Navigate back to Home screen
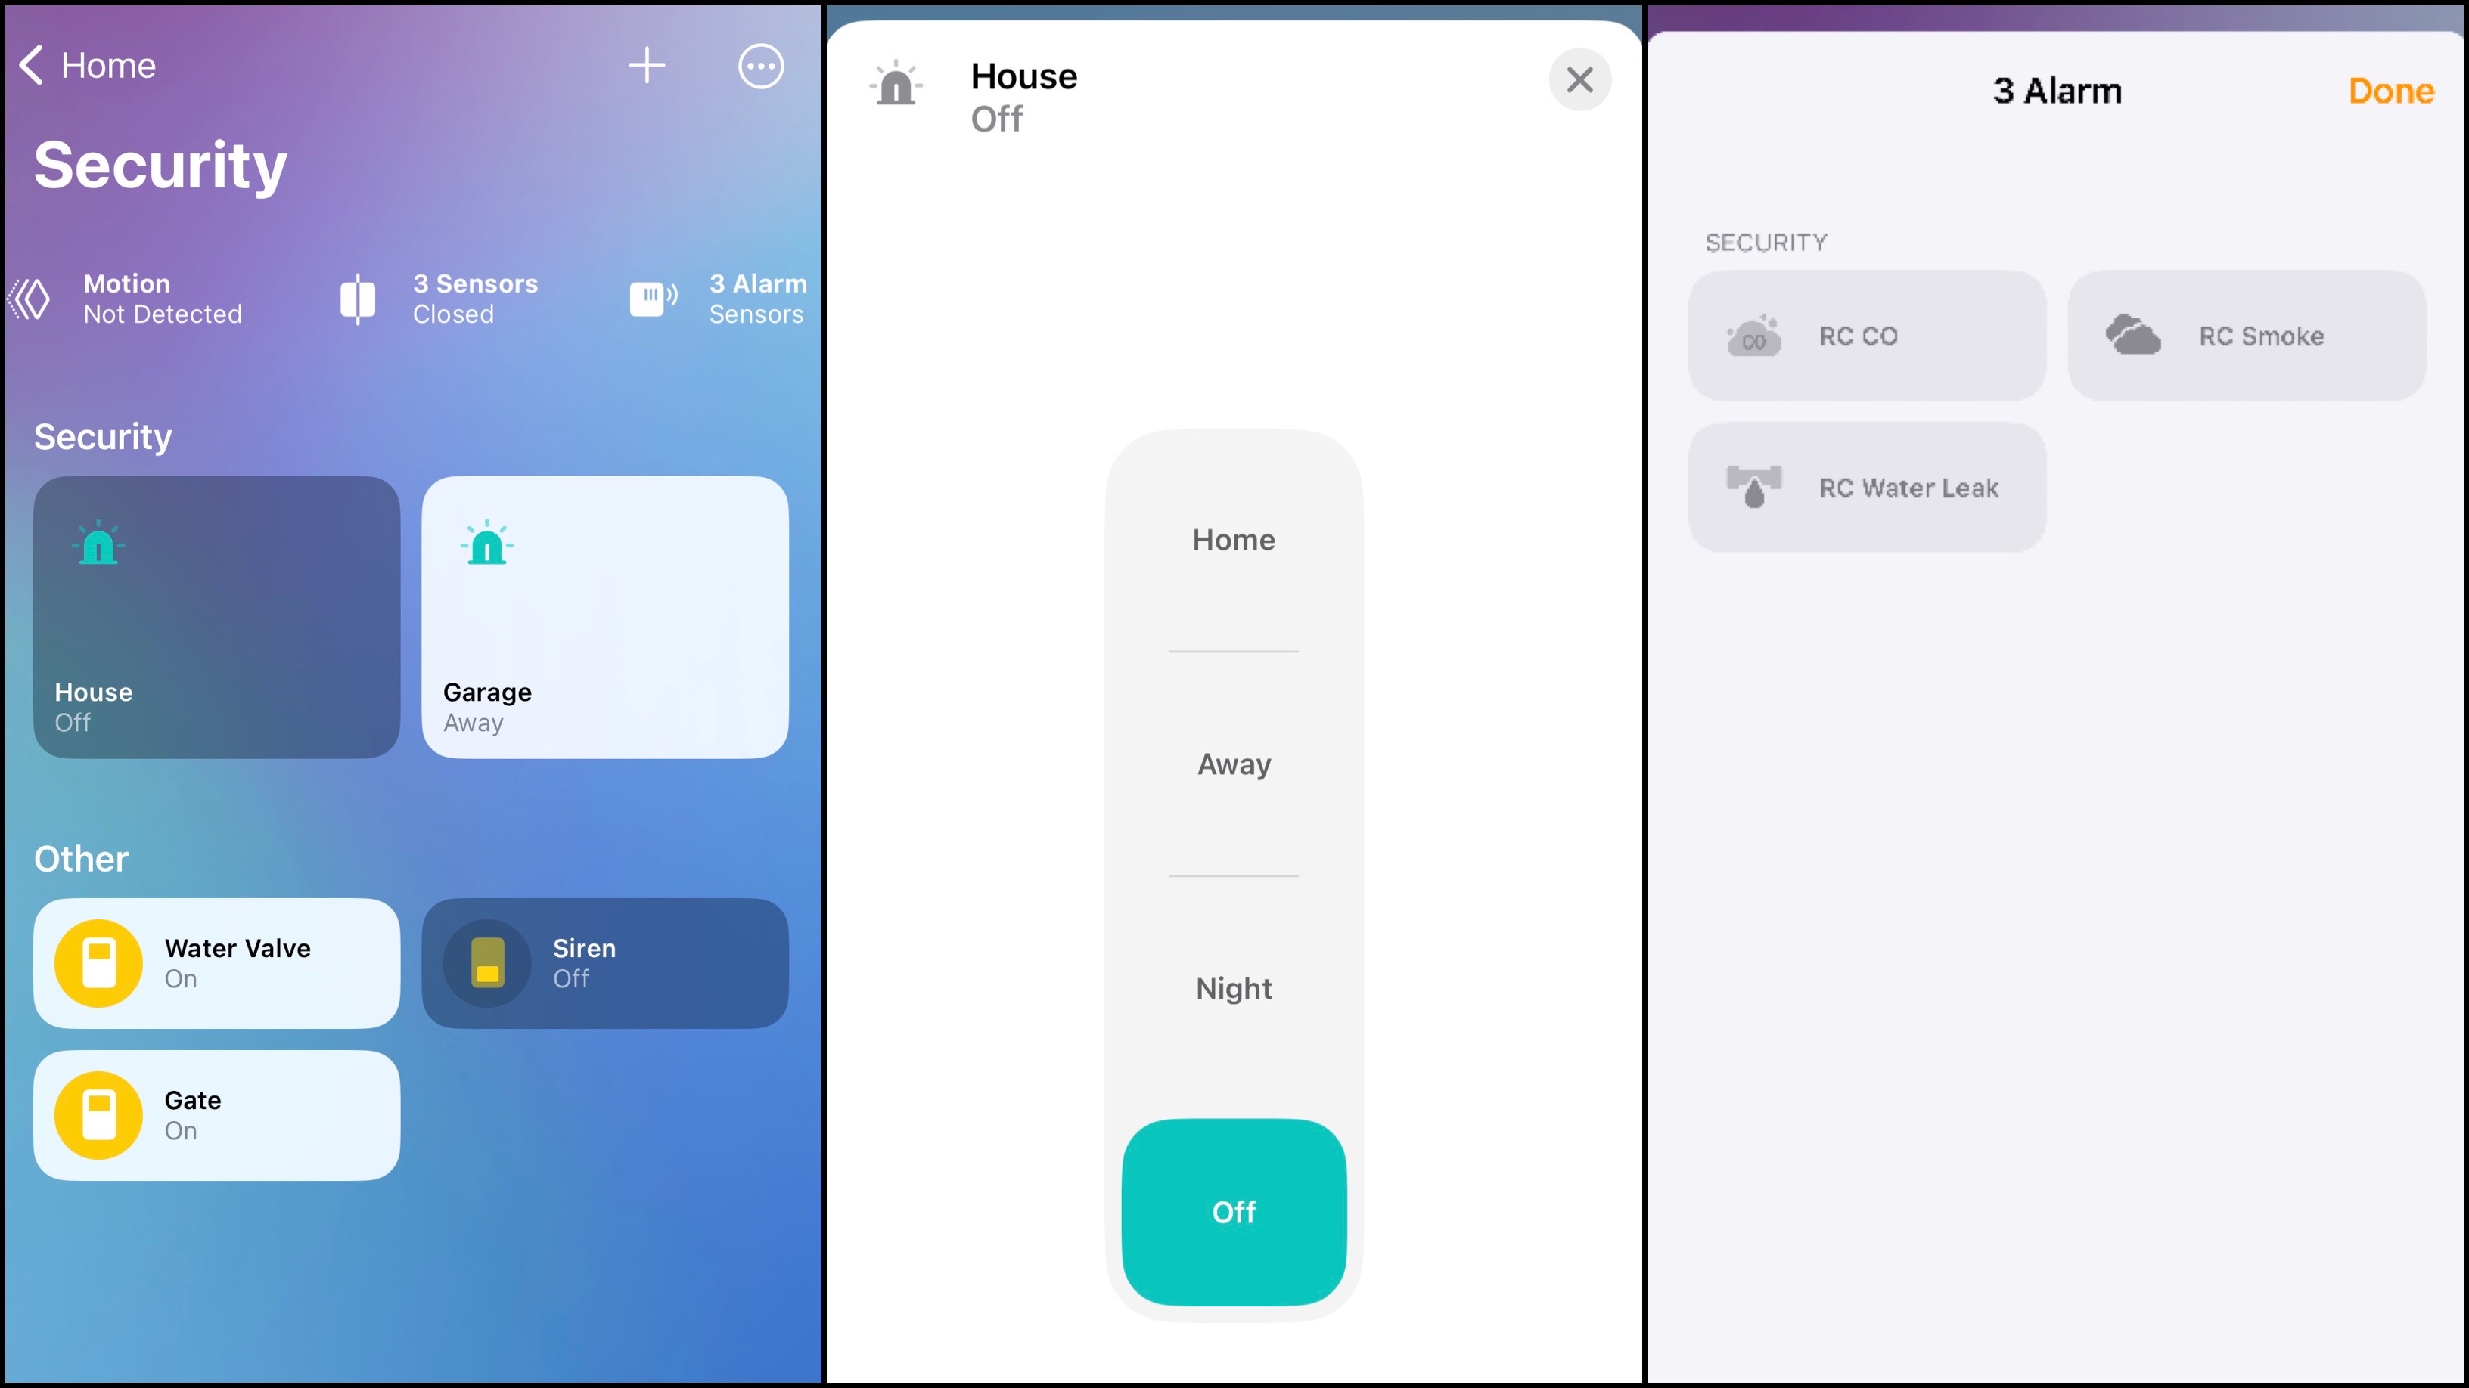 coord(85,64)
